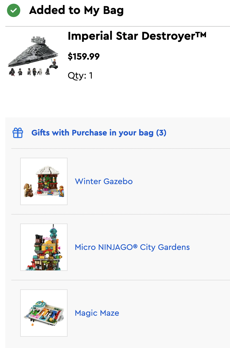Click the blue gift box icon
The image size is (230, 348).
[x=18, y=133]
